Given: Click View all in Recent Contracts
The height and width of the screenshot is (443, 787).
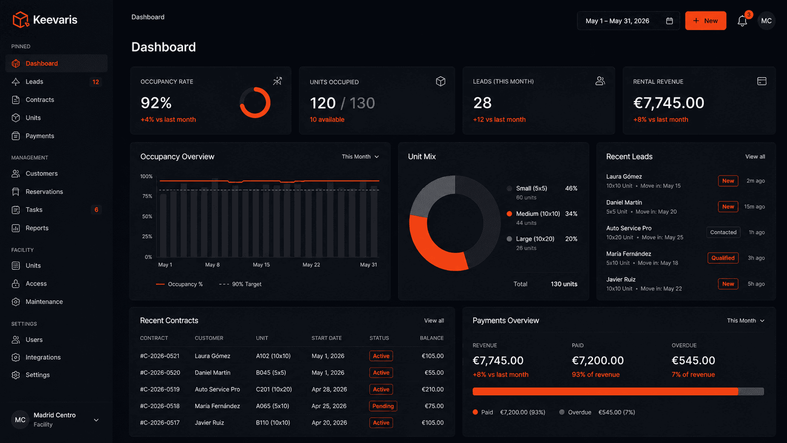Looking at the screenshot, I should [434, 321].
